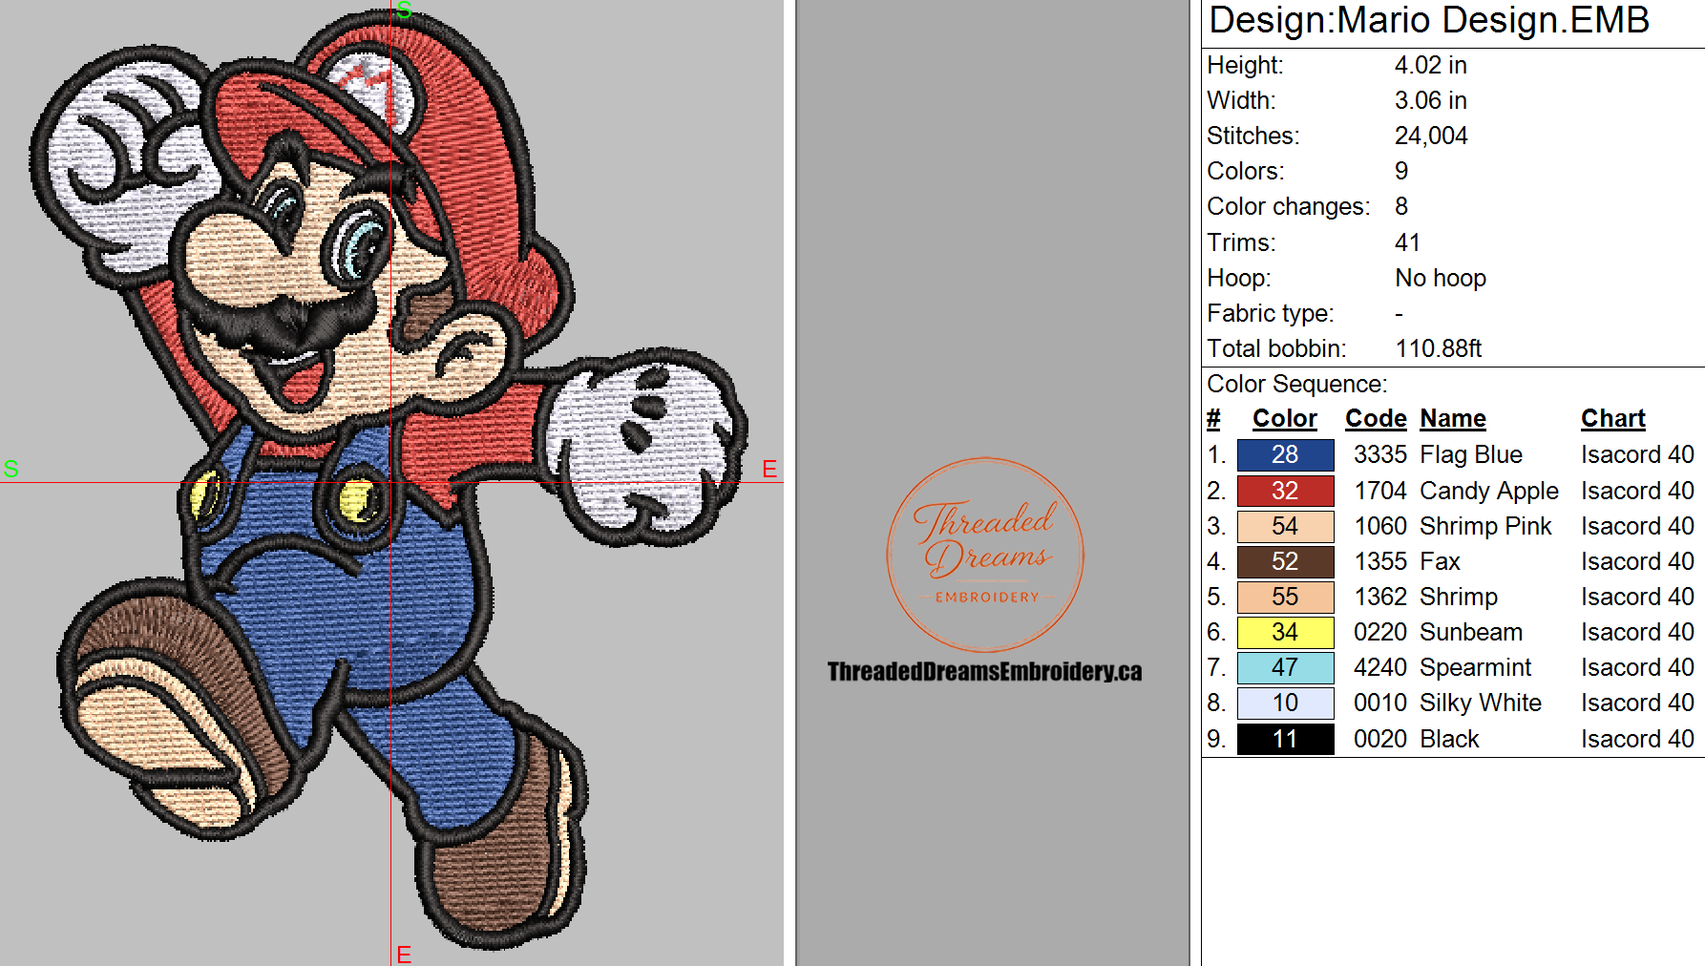The image size is (1705, 966).
Task: Click the Spearmint thread name
Action: pyautogui.click(x=1475, y=668)
